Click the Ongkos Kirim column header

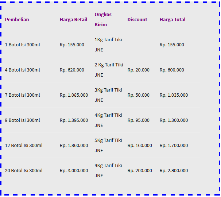pyautogui.click(x=103, y=19)
